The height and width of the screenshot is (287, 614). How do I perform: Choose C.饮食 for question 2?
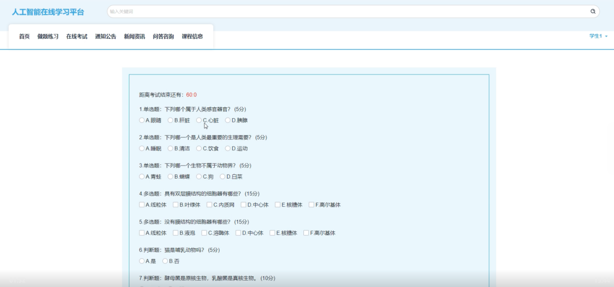pos(199,148)
